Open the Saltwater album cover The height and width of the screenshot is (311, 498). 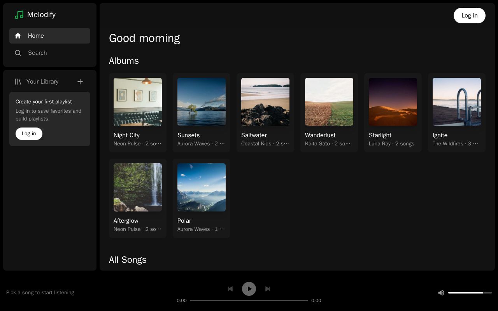pos(265,102)
